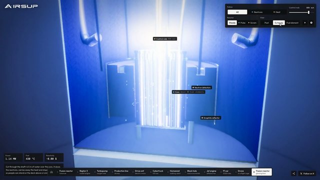
Task: Open the Black hole scene
Action: (193, 172)
